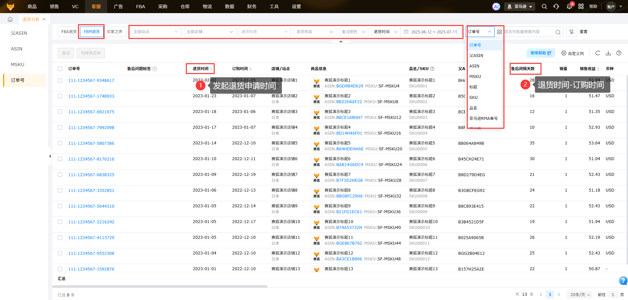Select checkbox for order 111-1234567-5807386

(60, 143)
